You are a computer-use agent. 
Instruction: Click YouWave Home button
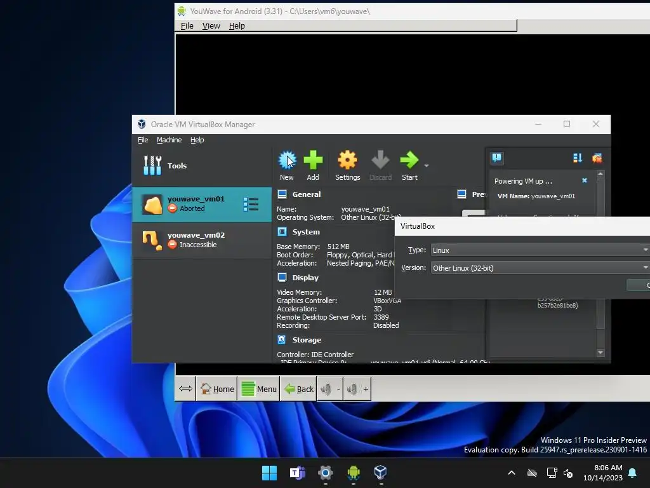(x=217, y=389)
